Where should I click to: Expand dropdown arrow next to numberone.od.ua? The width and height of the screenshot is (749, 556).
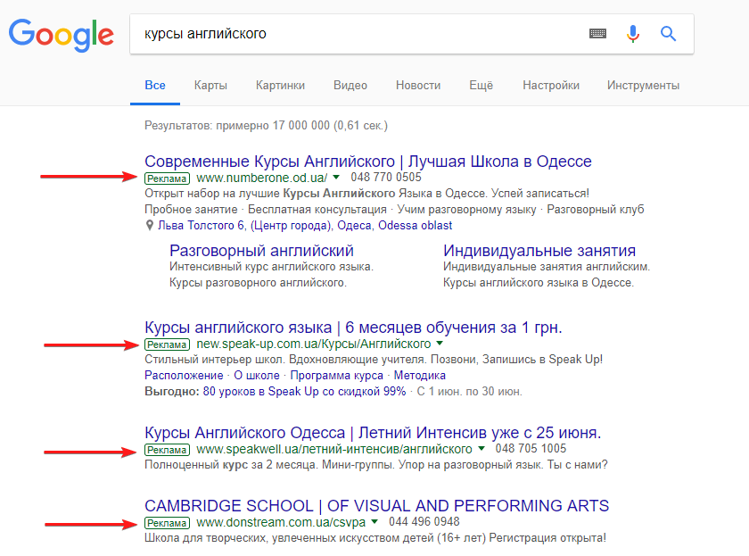(336, 178)
